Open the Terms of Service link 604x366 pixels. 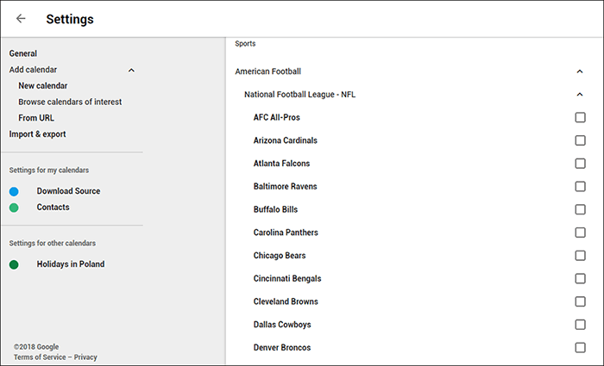pyautogui.click(x=40, y=357)
